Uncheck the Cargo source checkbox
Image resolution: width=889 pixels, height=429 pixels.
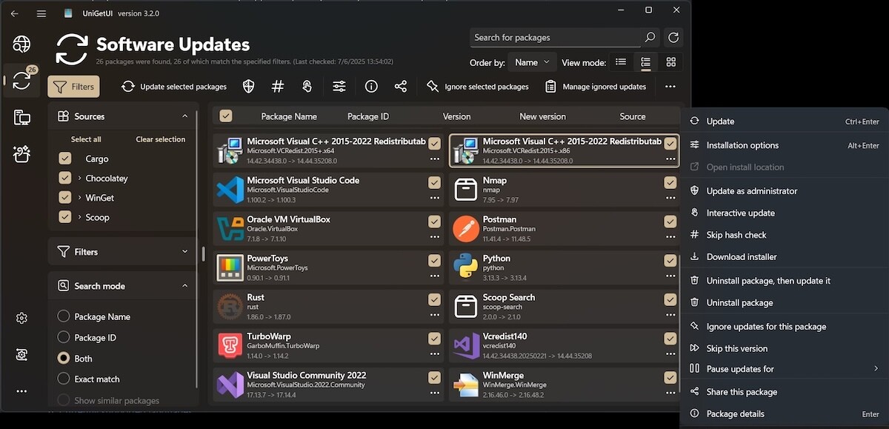65,159
